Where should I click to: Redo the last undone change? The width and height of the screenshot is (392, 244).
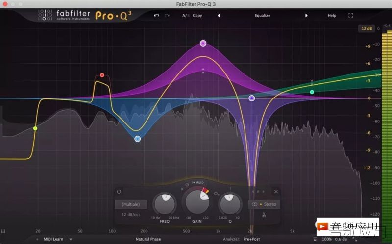pos(167,16)
